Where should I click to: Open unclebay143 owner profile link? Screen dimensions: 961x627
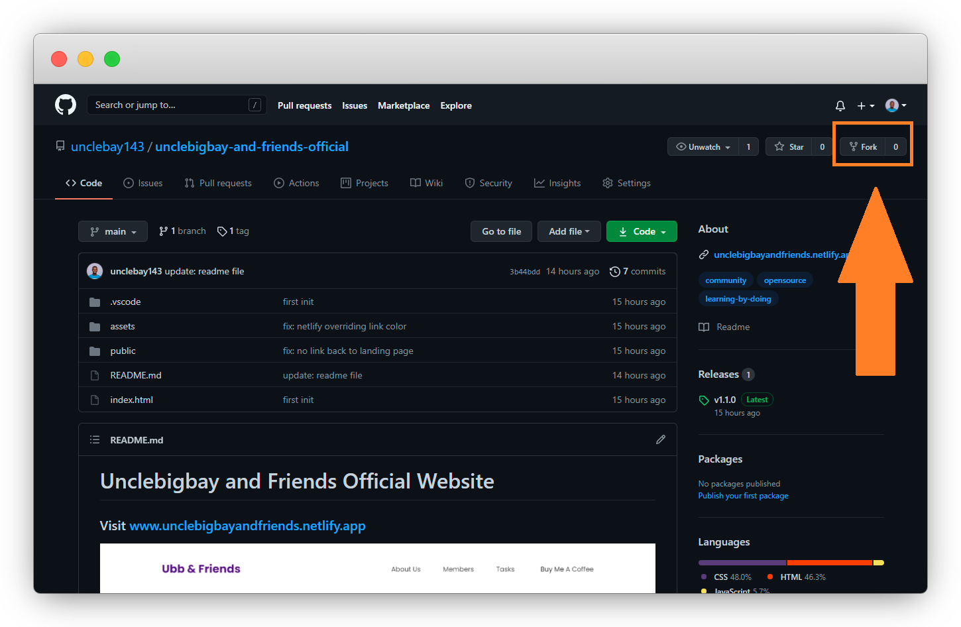click(107, 146)
